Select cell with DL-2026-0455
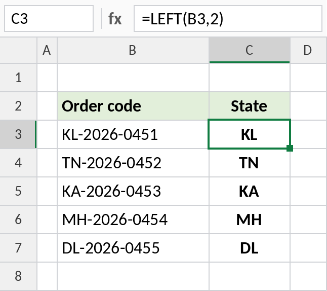327x291 pixels. point(133,248)
